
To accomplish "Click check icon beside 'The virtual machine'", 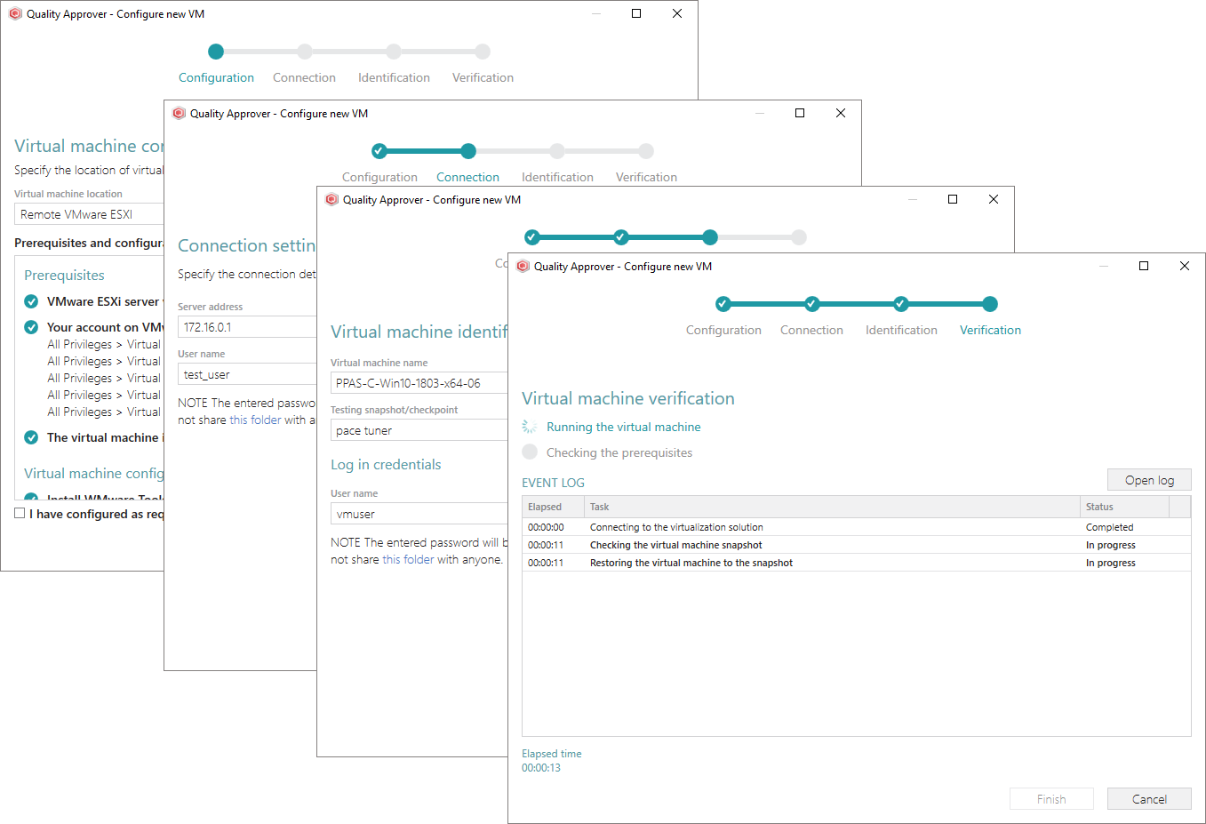I will tap(31, 437).
